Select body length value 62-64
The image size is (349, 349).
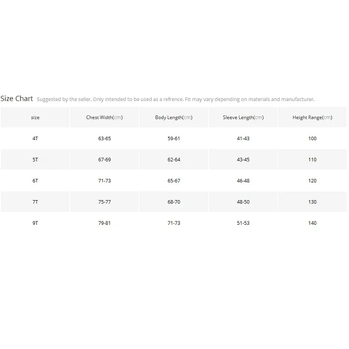click(174, 160)
